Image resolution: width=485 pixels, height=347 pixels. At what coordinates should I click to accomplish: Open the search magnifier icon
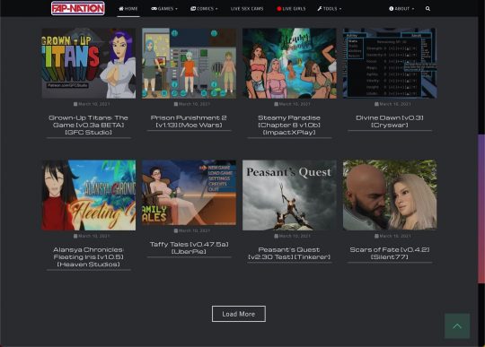(x=428, y=9)
